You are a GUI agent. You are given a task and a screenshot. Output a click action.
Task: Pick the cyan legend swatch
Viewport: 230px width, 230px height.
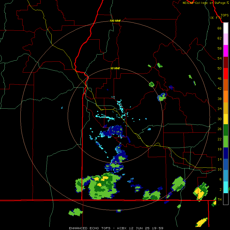click(226, 187)
